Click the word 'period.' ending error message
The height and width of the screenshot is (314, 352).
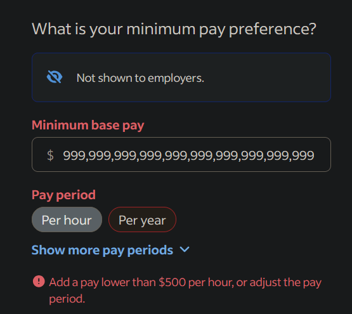(67, 299)
